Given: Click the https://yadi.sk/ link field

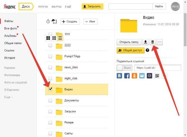Looking at the screenshot, I should click(158, 68).
